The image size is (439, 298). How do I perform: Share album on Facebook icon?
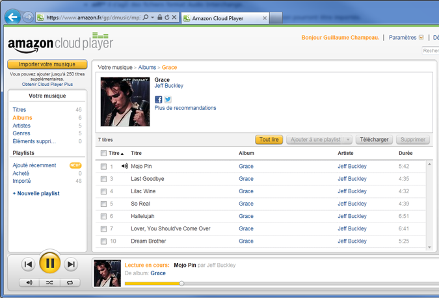click(158, 100)
